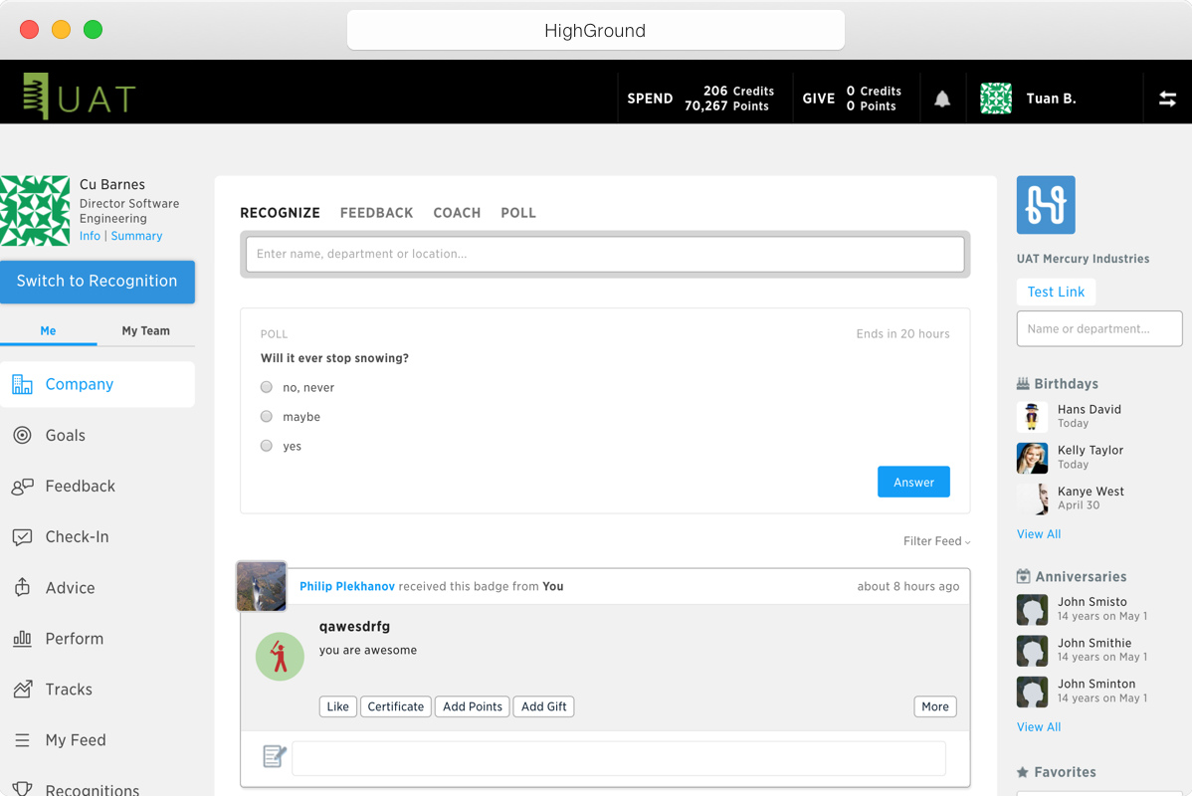Expand the Filter Feed dropdown

(x=936, y=540)
